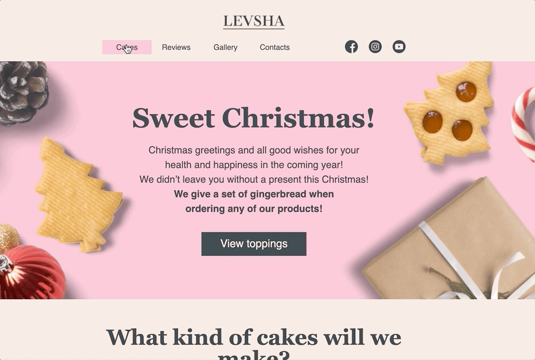The height and width of the screenshot is (360, 535).
Task: Click the 'What kind of cakes' heading
Action: pyautogui.click(x=254, y=343)
